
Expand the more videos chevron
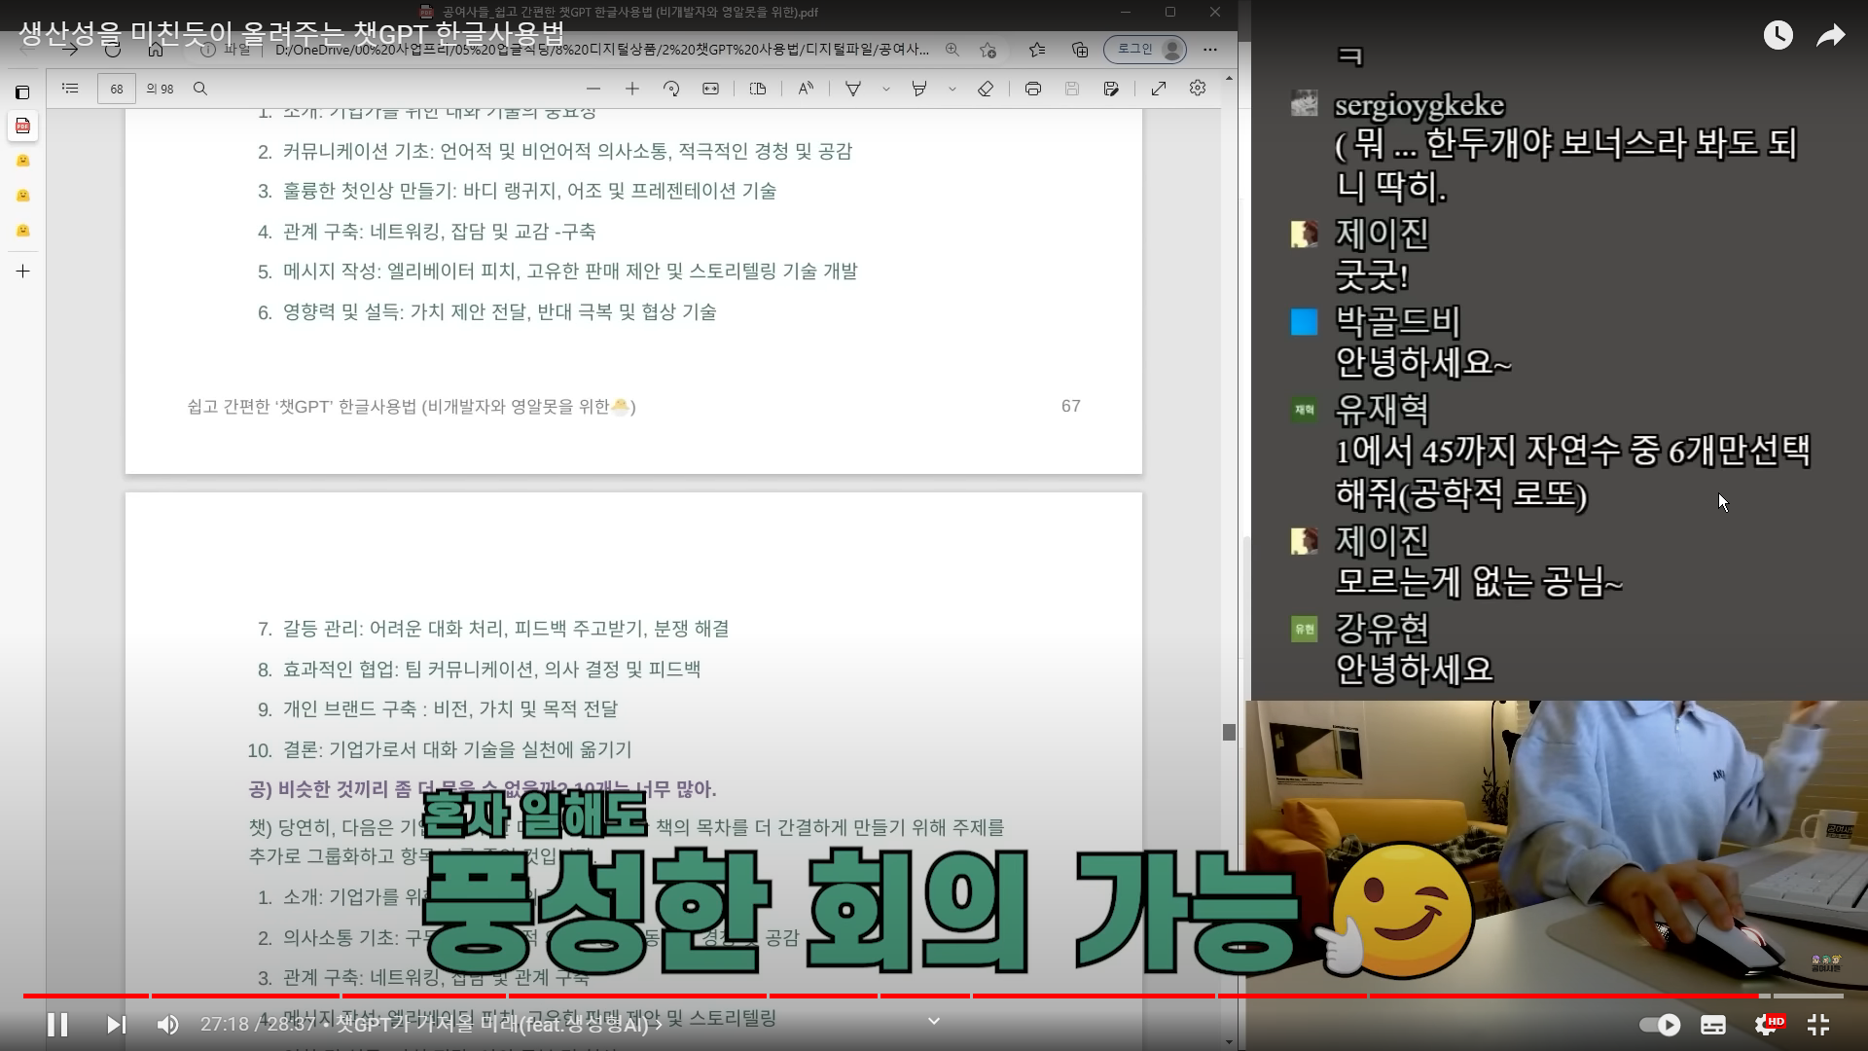click(933, 1021)
